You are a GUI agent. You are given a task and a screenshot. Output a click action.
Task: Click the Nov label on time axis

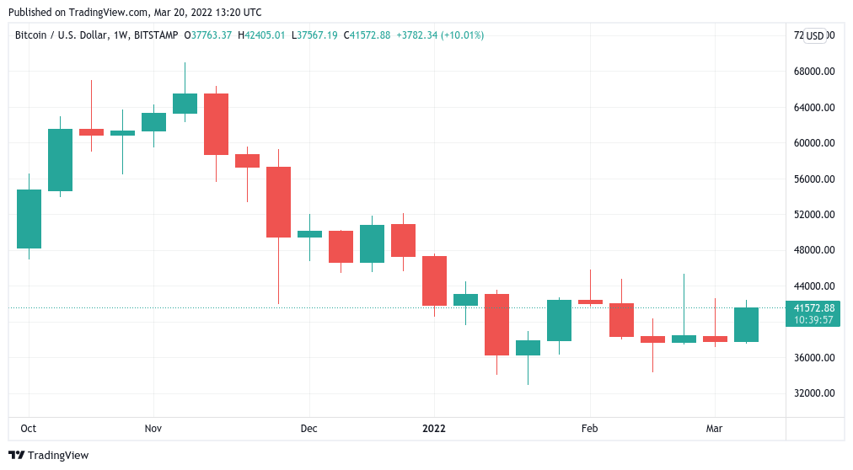click(153, 429)
